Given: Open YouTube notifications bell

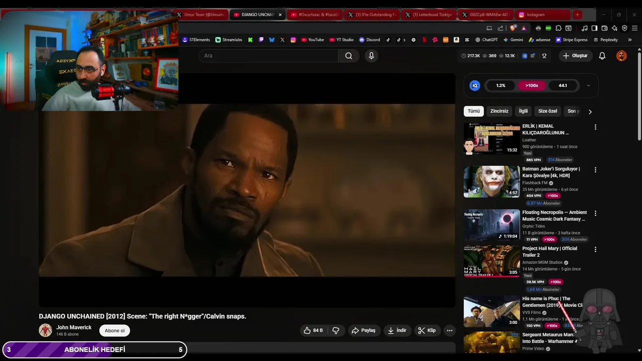Looking at the screenshot, I should [602, 56].
